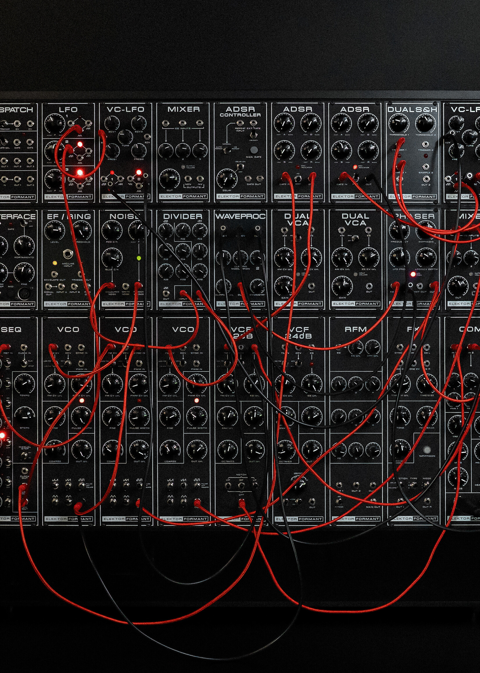
Task: Click the SEQ STEPS knob
Action: click(24, 416)
